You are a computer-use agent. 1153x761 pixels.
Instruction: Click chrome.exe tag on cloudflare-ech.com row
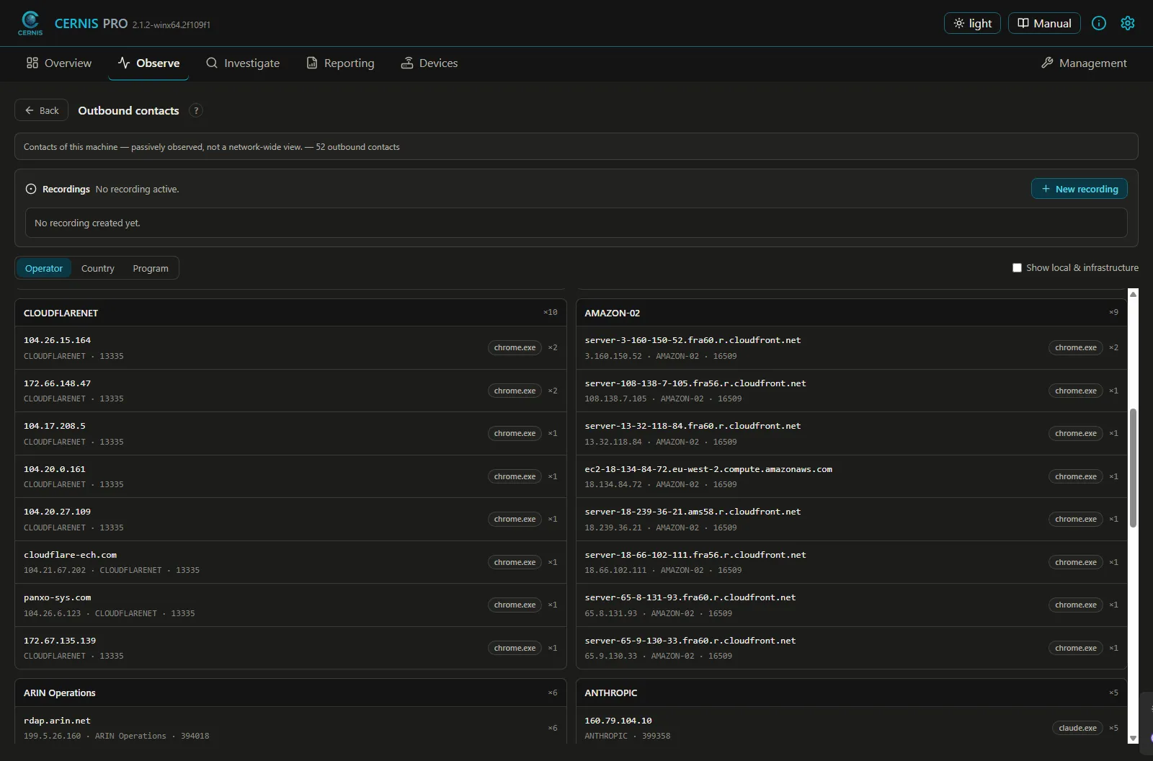click(515, 562)
